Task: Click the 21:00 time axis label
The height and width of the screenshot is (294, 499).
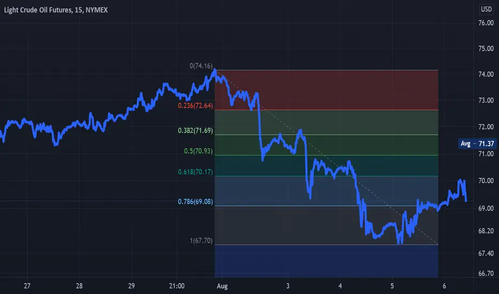Action: pos(177,286)
